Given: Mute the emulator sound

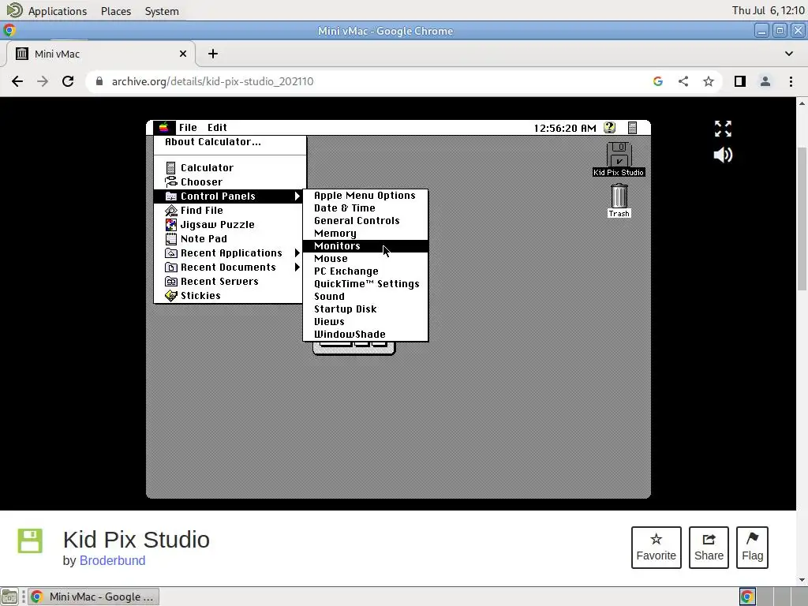Looking at the screenshot, I should point(723,155).
